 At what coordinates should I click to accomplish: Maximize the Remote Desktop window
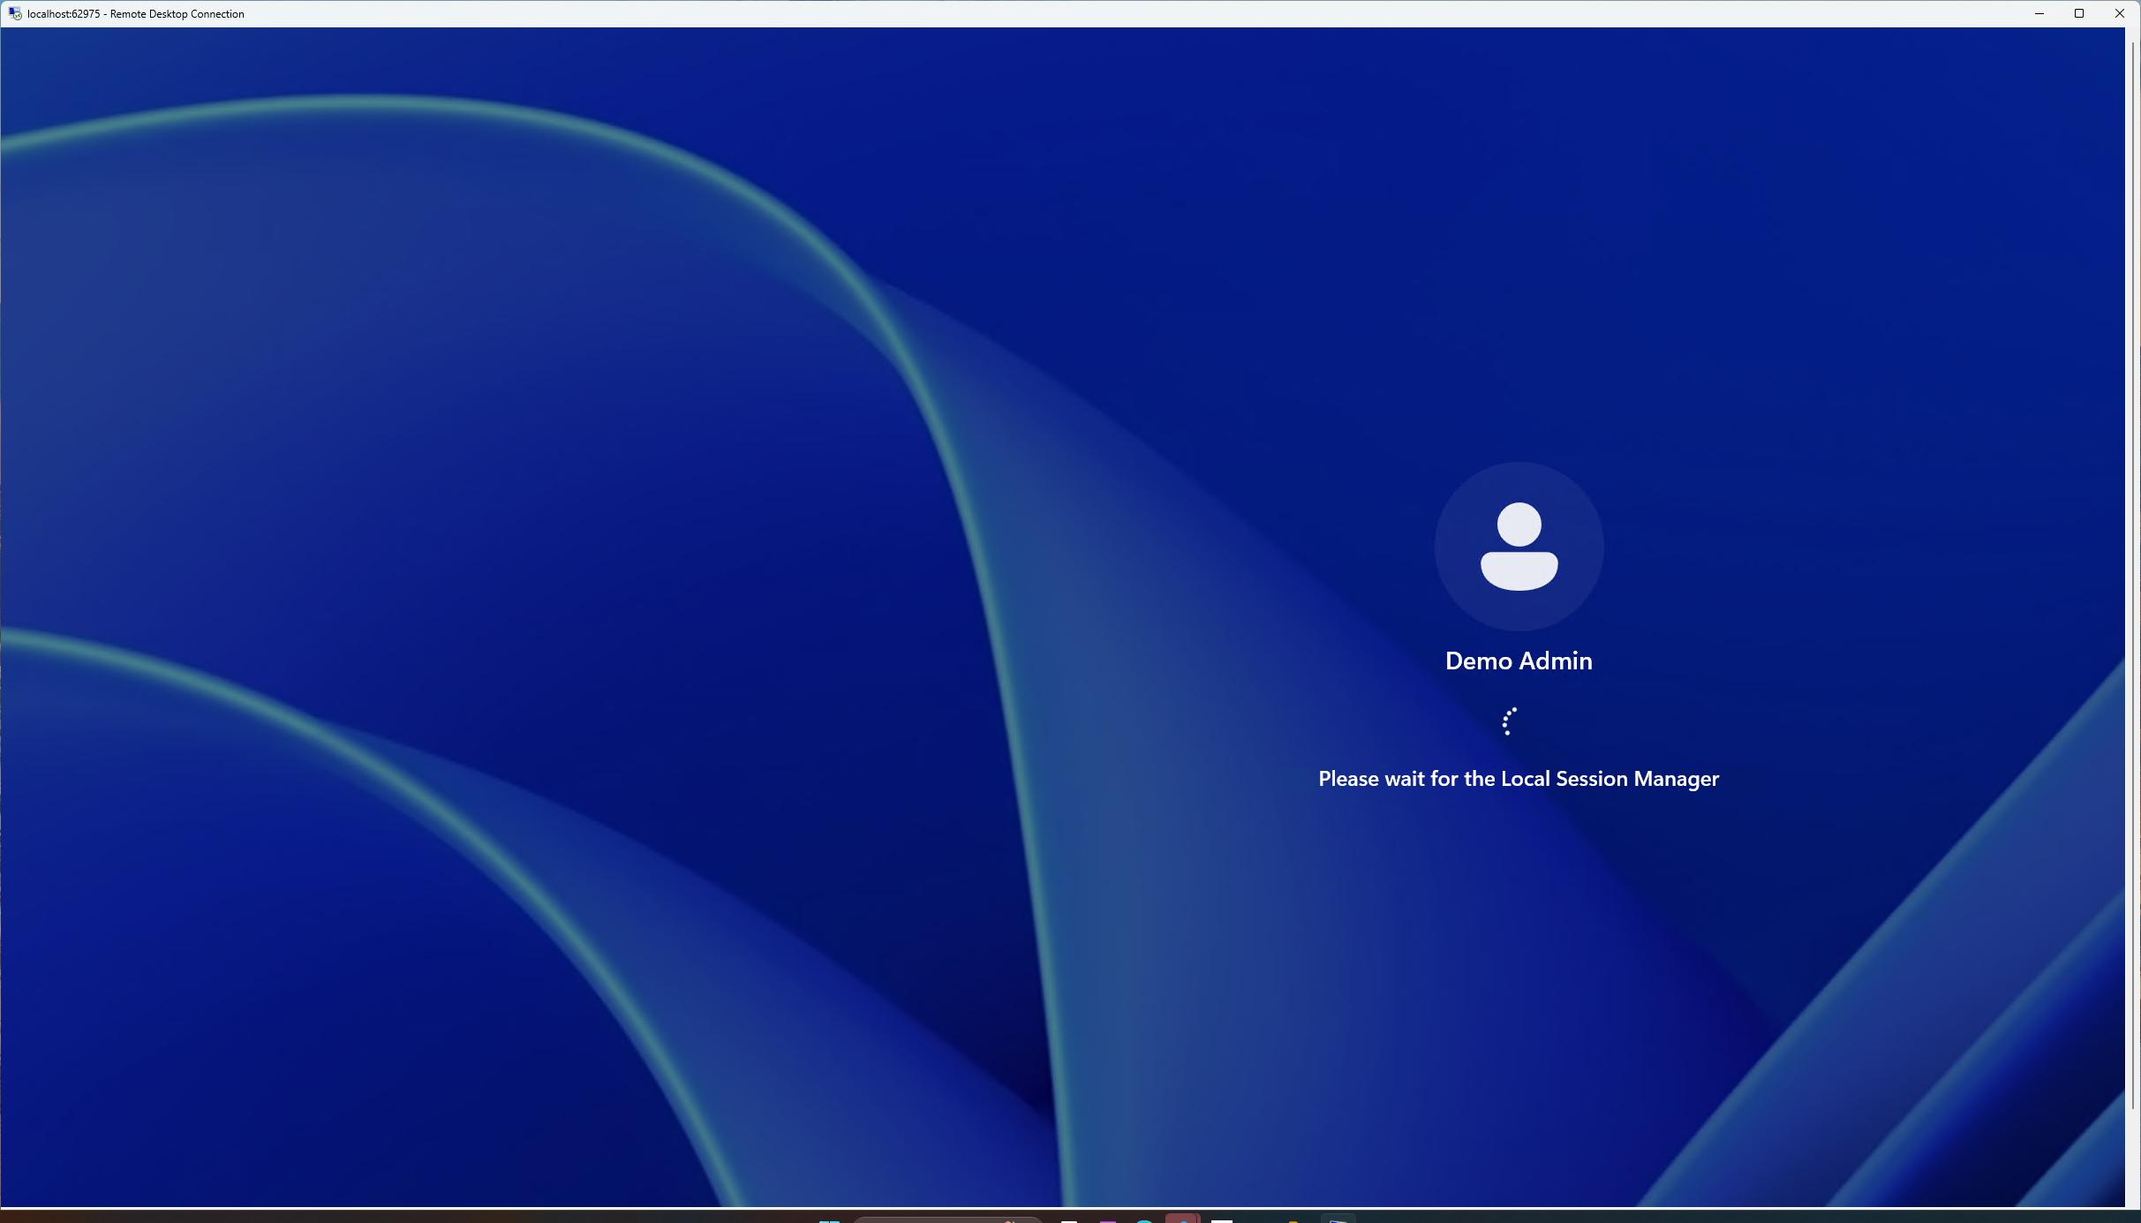2079,13
